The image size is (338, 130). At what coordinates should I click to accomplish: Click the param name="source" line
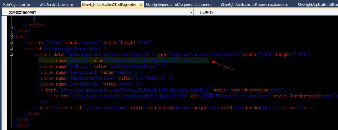pyautogui.click(x=124, y=61)
